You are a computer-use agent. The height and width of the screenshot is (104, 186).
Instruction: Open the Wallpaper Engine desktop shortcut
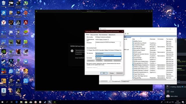3,92
